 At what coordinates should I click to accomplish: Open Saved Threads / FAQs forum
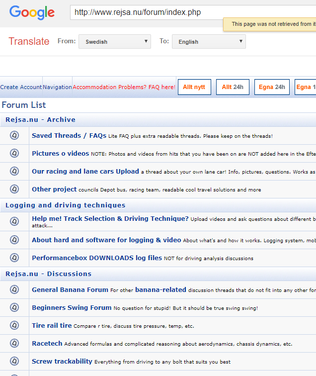(69, 135)
